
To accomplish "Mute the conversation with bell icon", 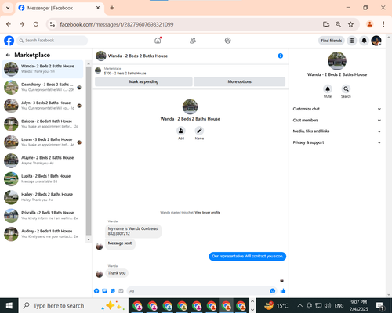I will coord(328,89).
